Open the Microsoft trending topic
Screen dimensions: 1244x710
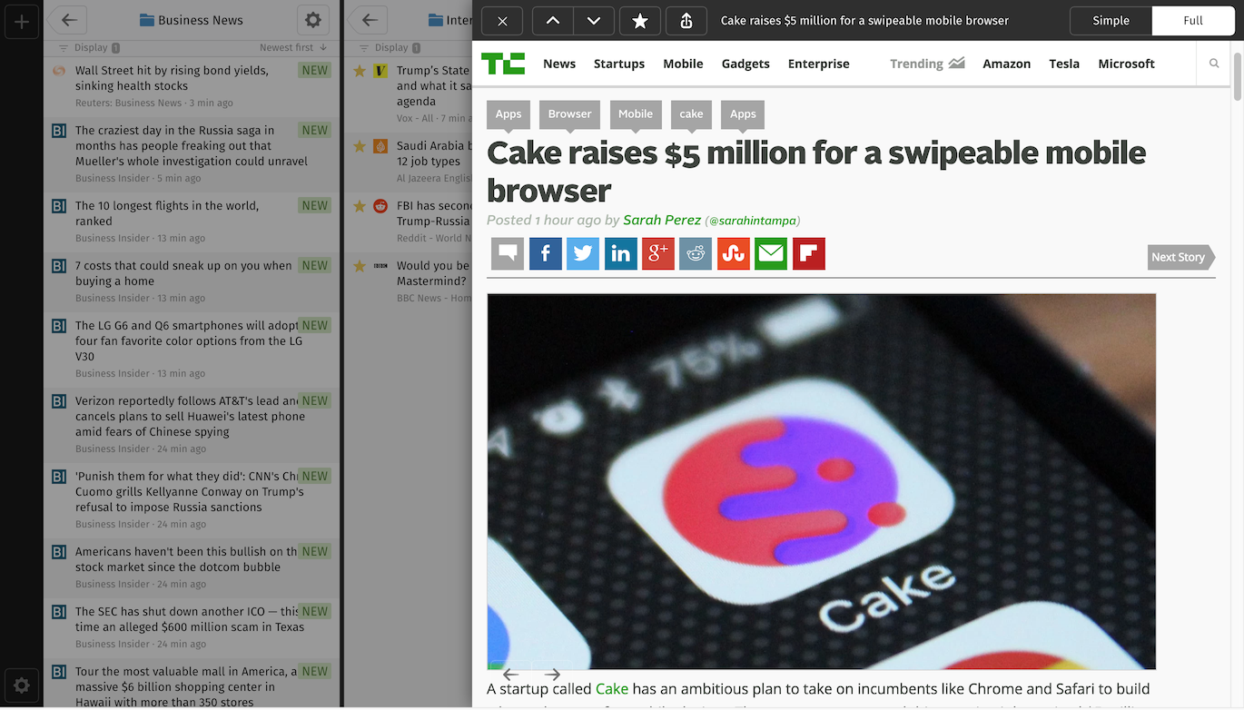click(1126, 64)
